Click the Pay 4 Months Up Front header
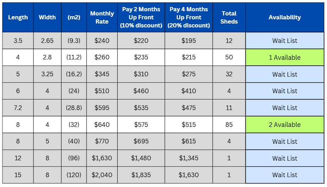327x187 pixels. pyautogui.click(x=189, y=18)
